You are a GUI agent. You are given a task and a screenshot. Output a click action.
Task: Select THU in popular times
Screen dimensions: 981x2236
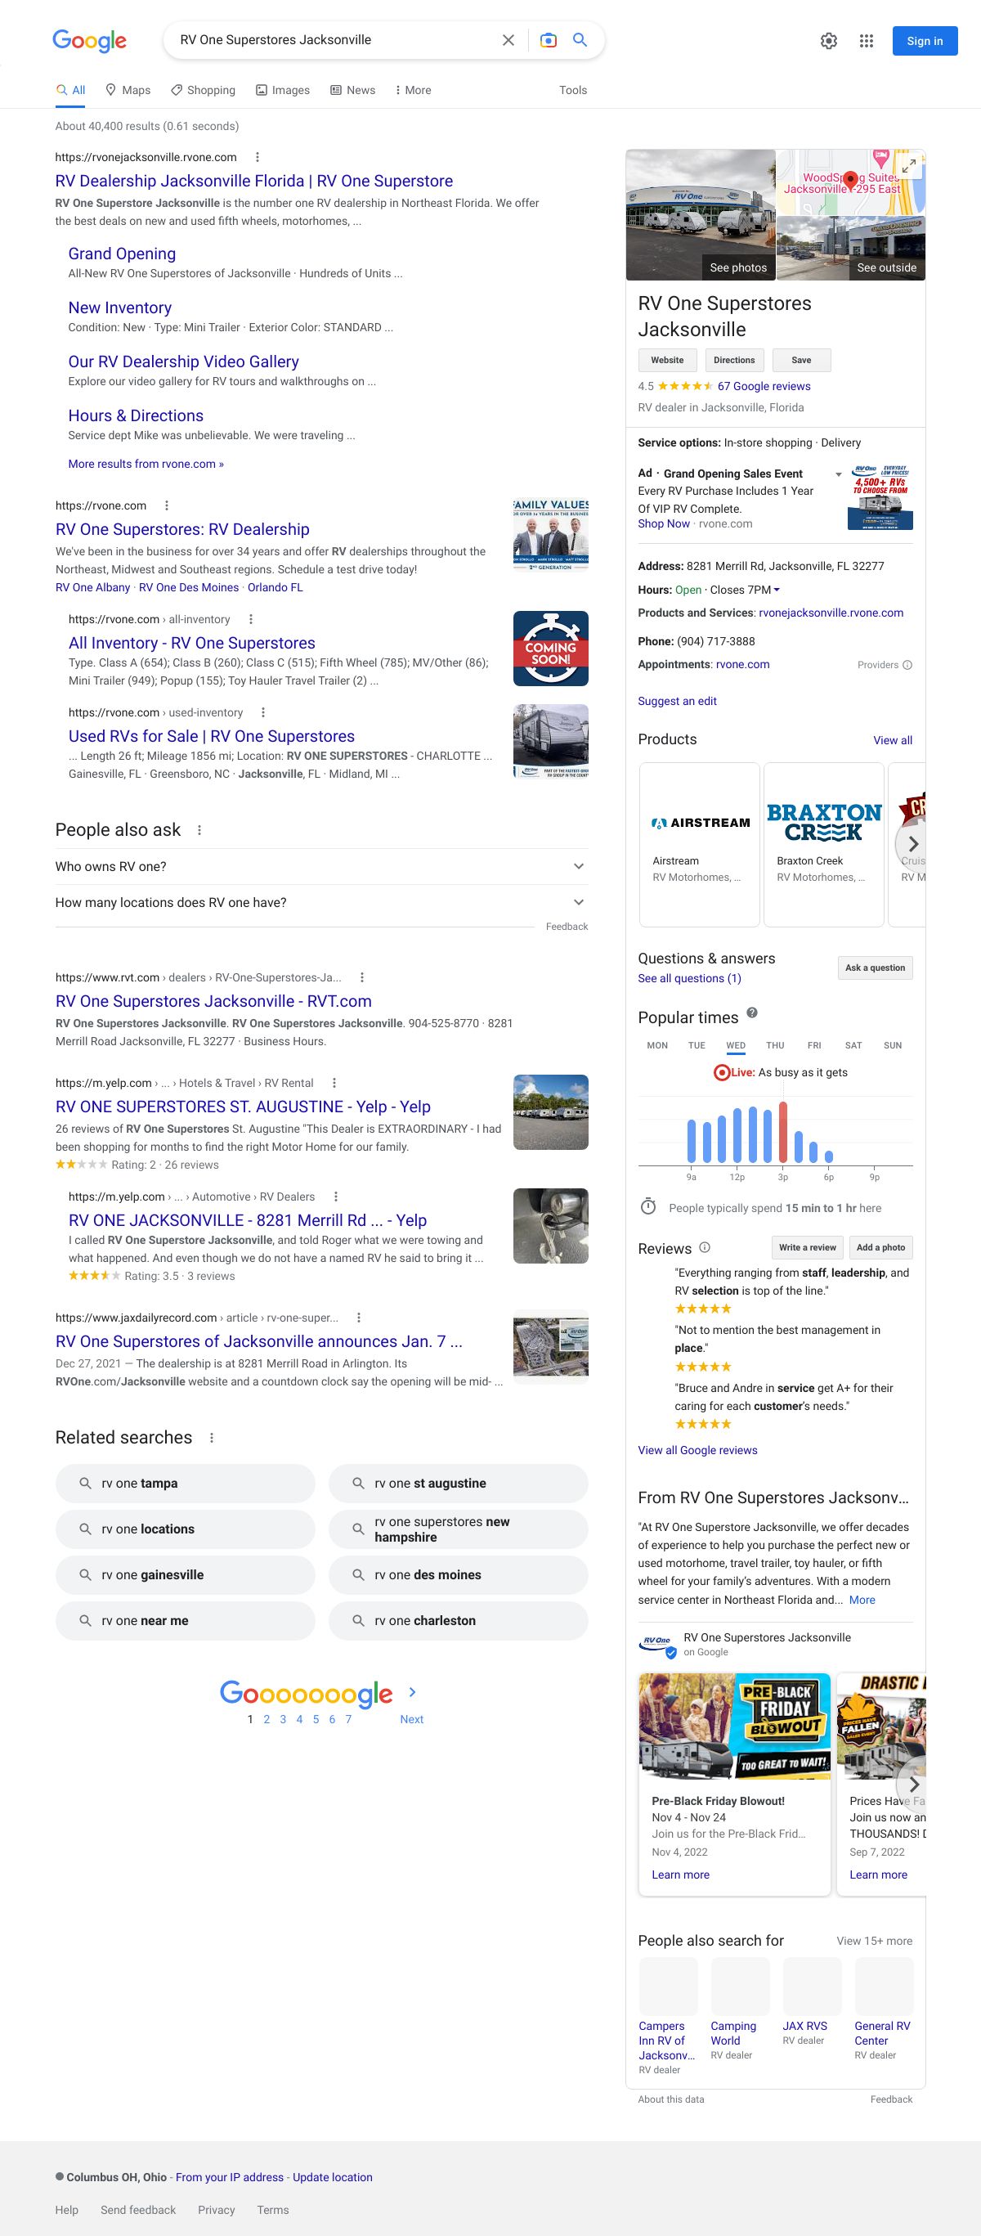click(x=774, y=1045)
